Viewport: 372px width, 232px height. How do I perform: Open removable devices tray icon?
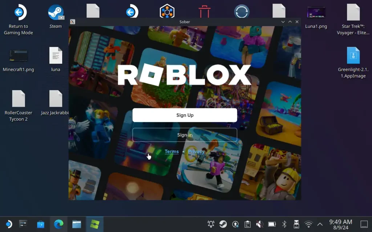pyautogui.click(x=296, y=224)
